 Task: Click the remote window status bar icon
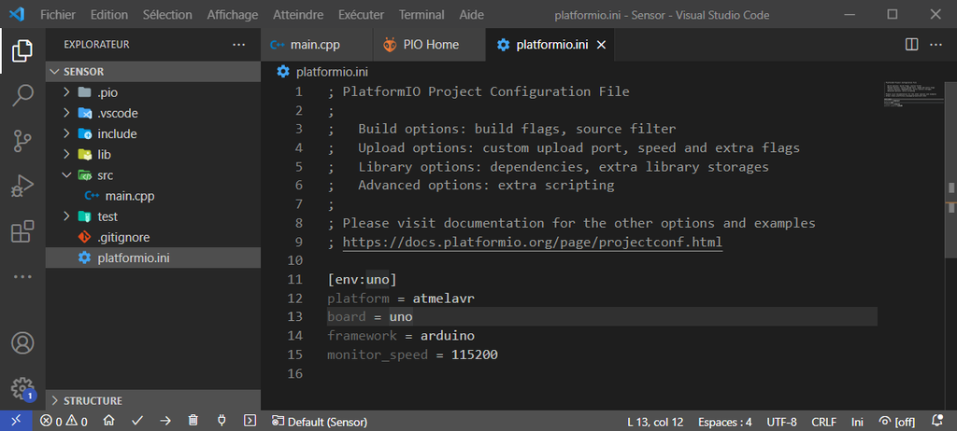pos(17,421)
